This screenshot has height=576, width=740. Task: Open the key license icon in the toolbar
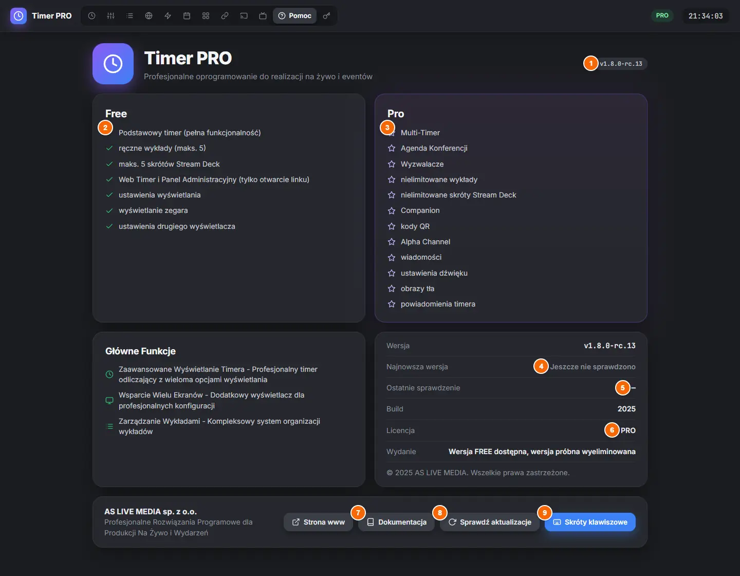tap(326, 16)
